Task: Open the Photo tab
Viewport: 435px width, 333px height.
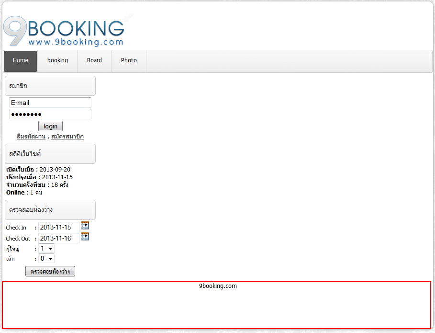Action: click(x=129, y=61)
